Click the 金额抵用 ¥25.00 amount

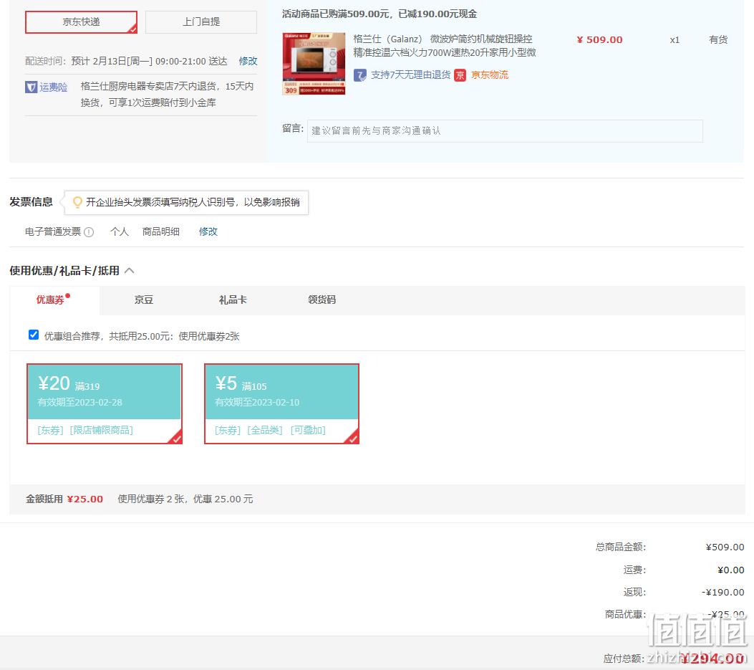point(85,499)
